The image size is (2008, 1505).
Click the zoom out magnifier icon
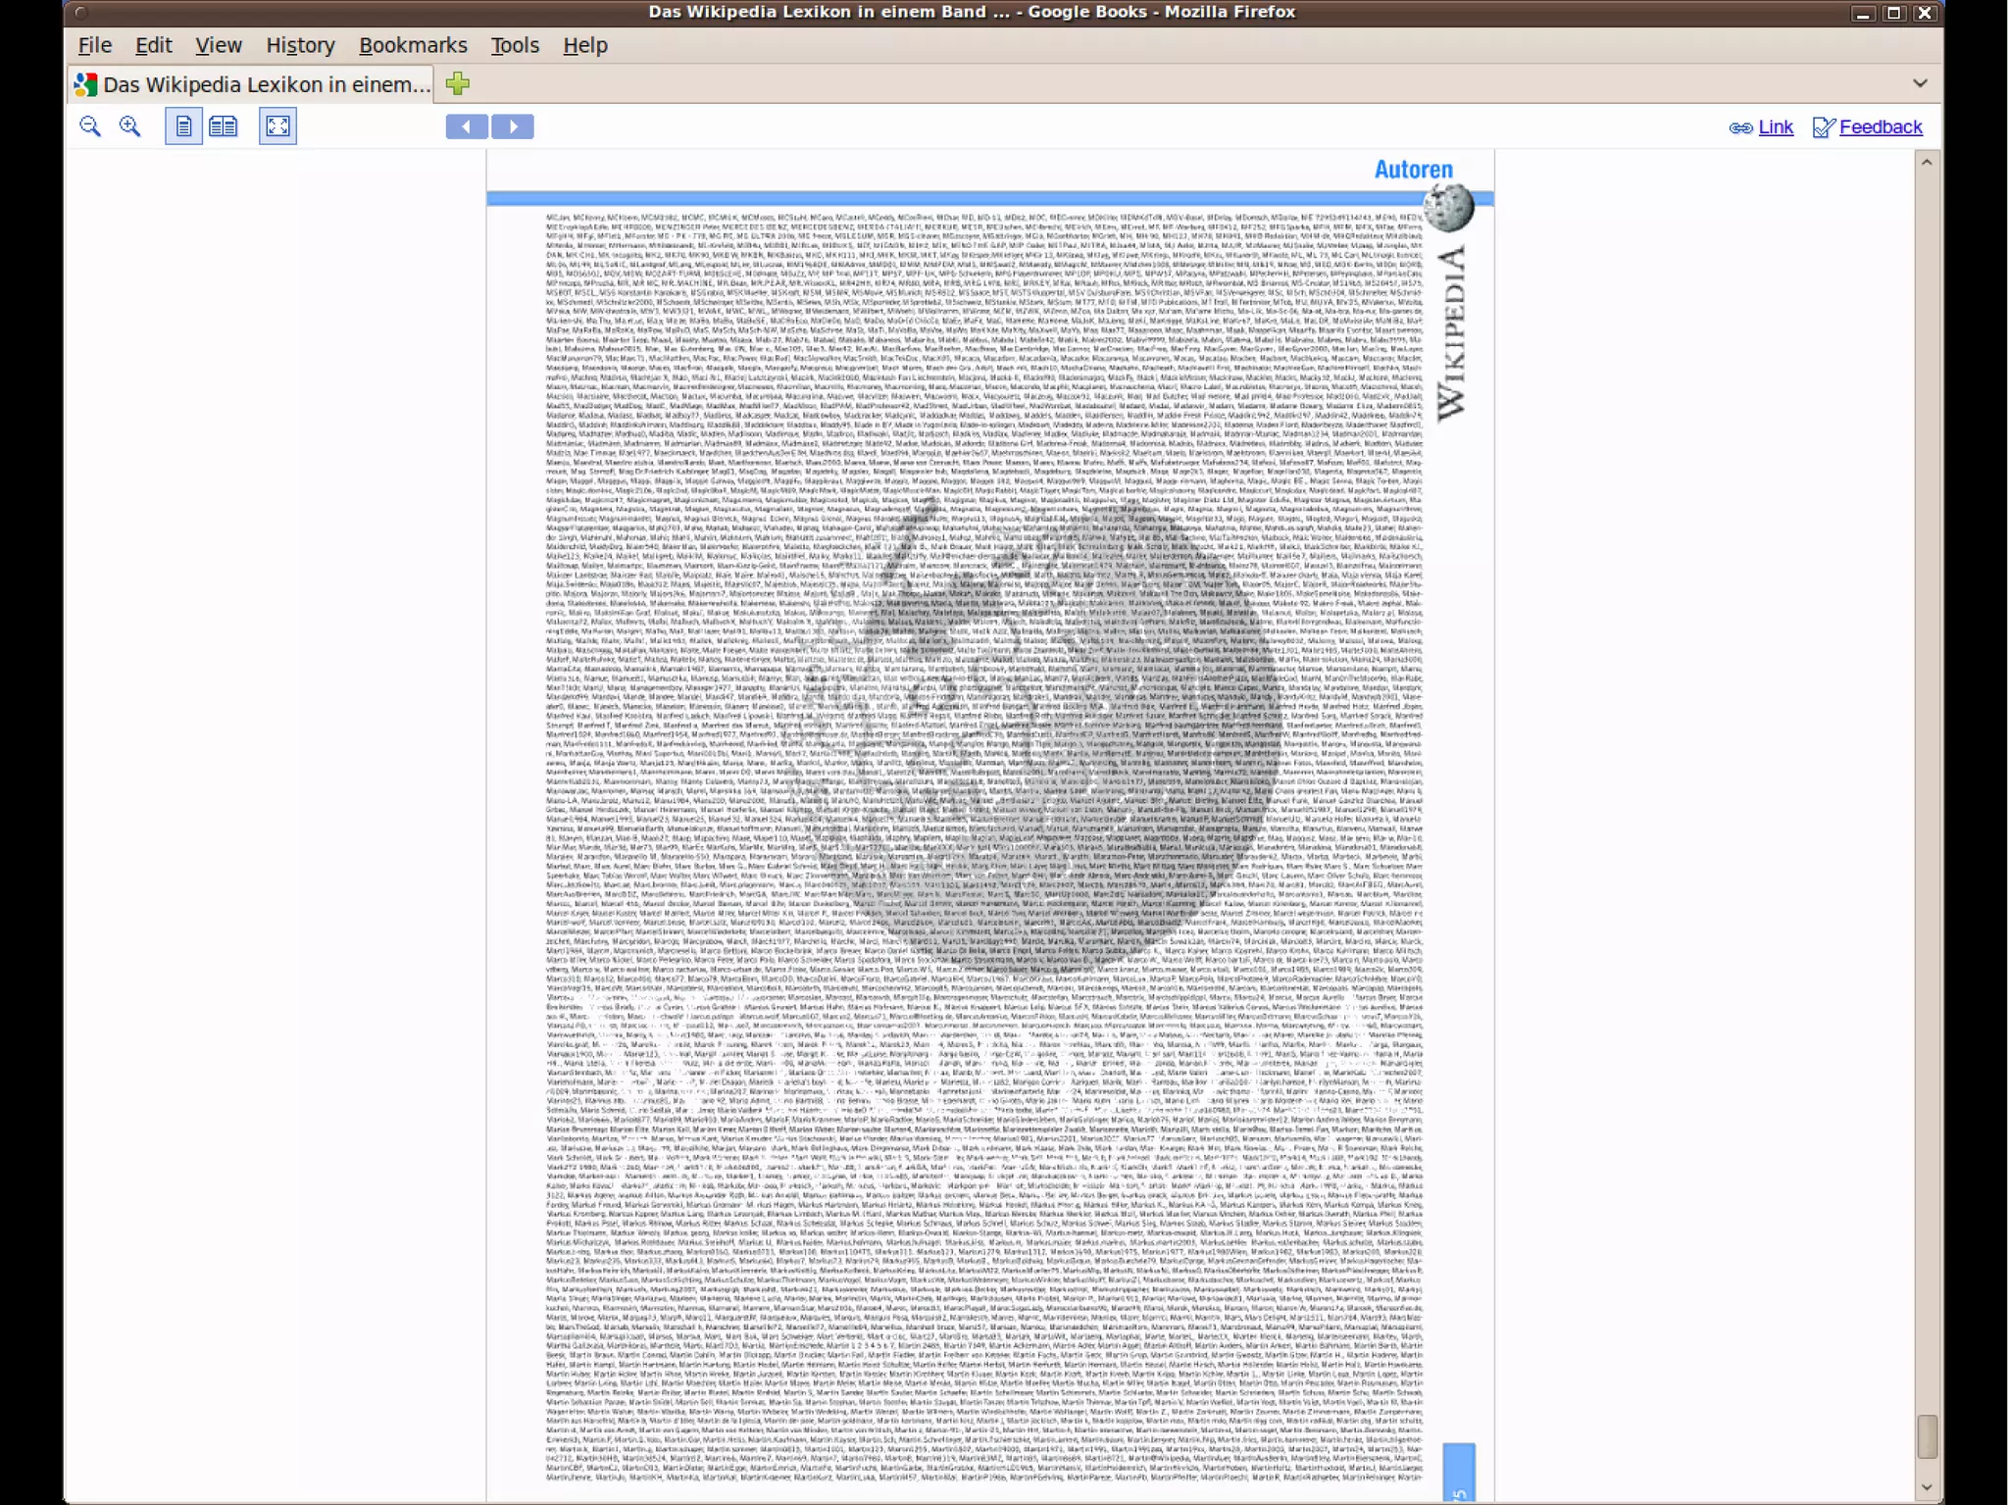pyautogui.click(x=90, y=126)
